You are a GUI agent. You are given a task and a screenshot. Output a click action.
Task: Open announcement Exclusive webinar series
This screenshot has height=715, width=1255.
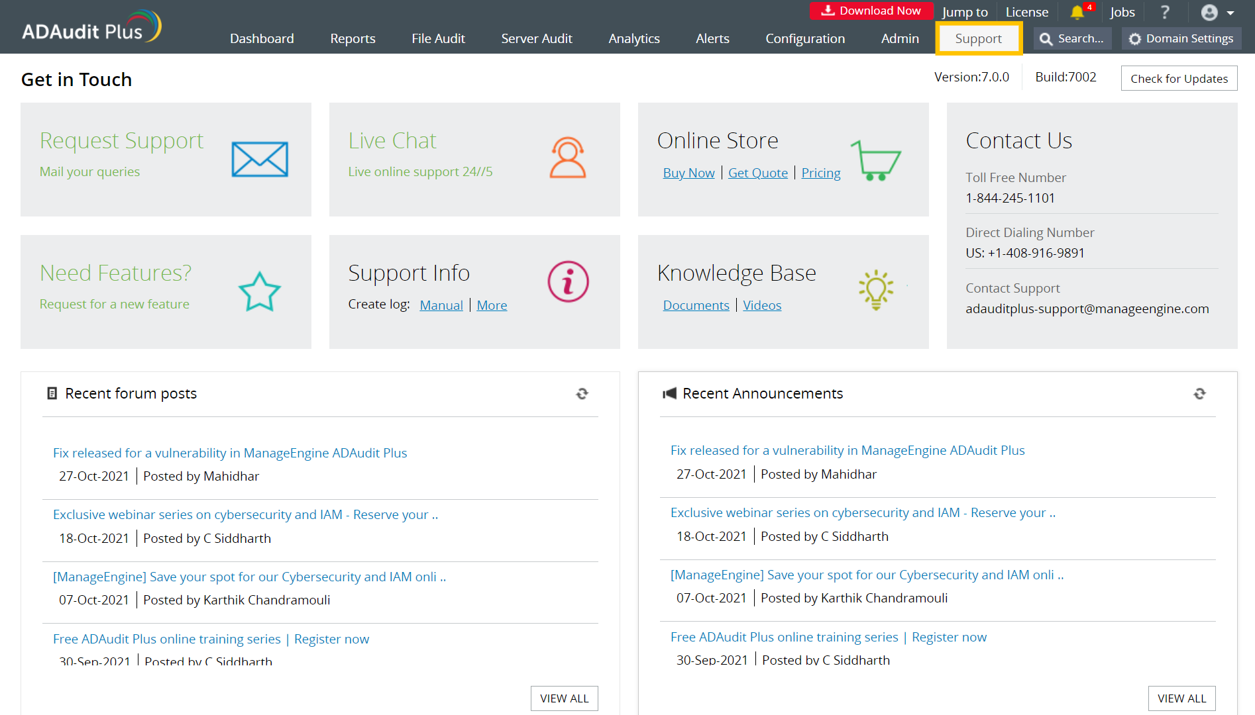pyautogui.click(x=863, y=512)
